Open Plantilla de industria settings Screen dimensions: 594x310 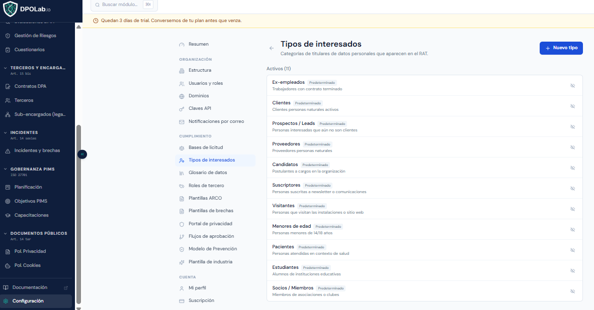tap(215, 262)
